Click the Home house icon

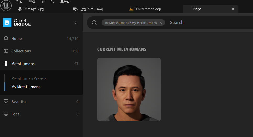6,38
